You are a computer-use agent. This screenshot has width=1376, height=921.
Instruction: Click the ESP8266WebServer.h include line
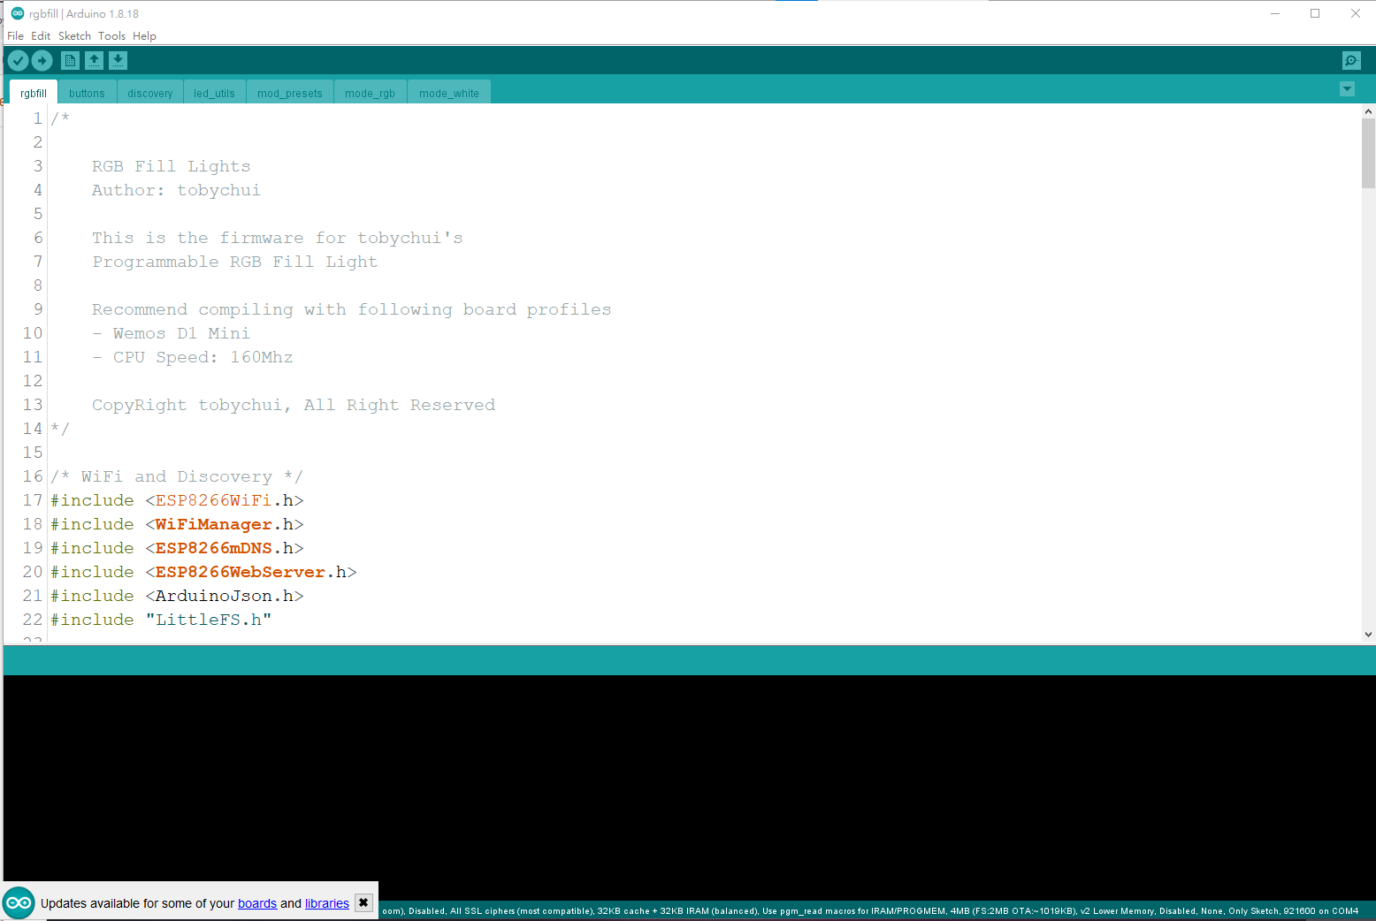point(203,572)
